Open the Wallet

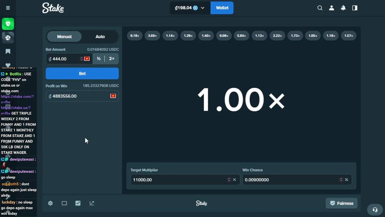222,8
